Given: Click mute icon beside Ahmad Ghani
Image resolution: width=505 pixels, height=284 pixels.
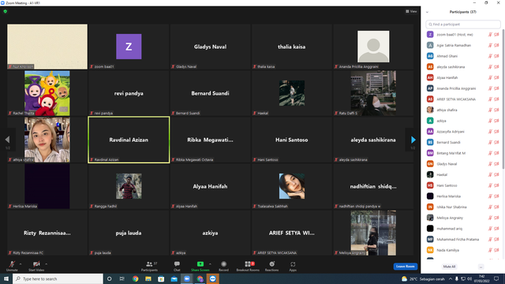Looking at the screenshot, I should point(490,56).
